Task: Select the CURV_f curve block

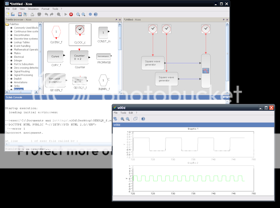Action: pos(56,59)
